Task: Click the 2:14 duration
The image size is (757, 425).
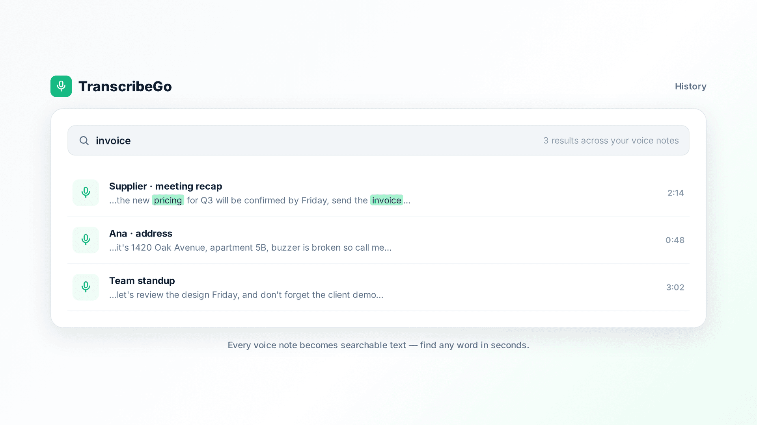Action: tap(675, 193)
